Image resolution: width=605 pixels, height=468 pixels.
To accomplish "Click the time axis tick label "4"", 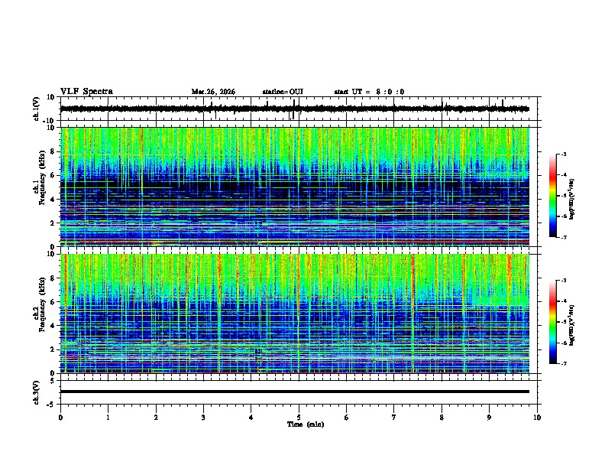I will coord(251,418).
